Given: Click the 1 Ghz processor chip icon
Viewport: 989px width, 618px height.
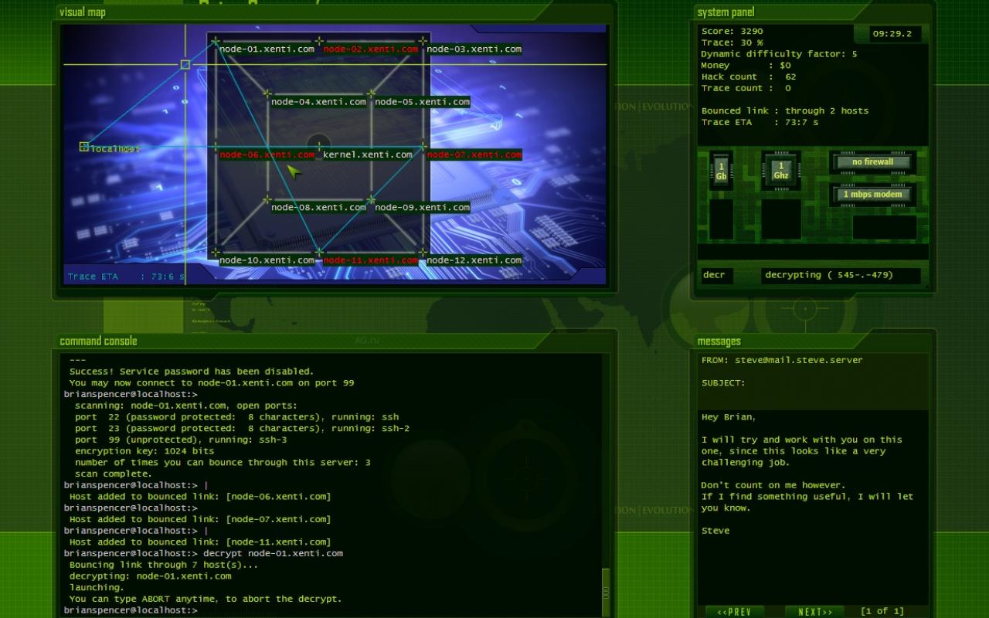Looking at the screenshot, I should 780,171.
